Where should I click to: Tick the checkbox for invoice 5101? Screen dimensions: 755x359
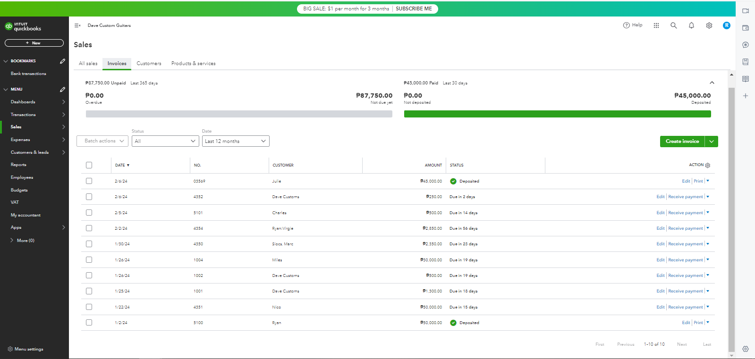(x=89, y=213)
